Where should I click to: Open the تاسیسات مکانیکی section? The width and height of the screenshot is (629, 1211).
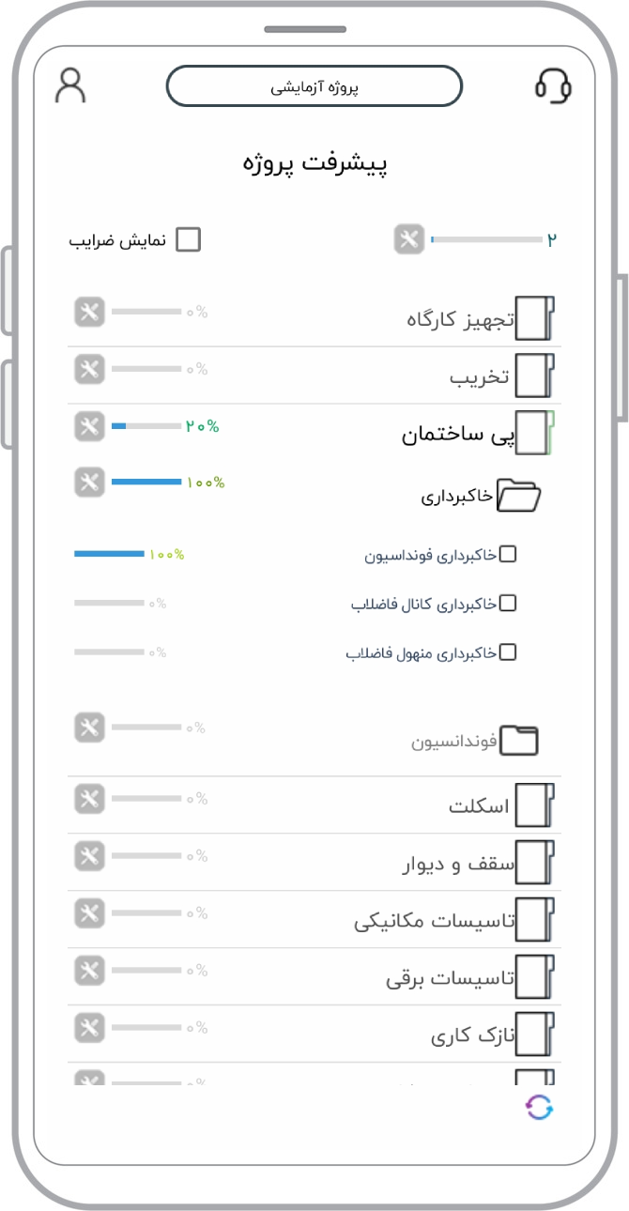(x=535, y=921)
